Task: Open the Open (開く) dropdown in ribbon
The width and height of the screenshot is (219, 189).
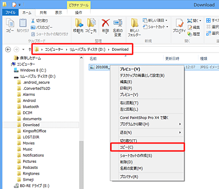Action: click(194, 21)
